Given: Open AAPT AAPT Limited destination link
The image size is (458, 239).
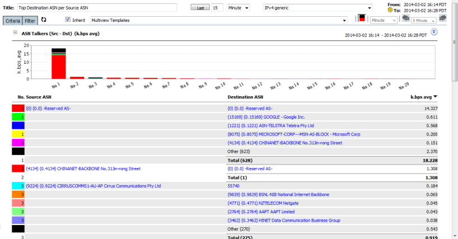Looking at the screenshot, I should (x=261, y=212).
